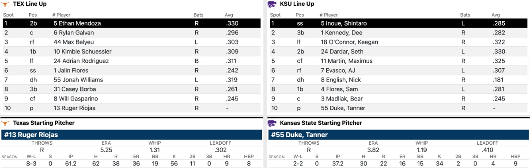
Task: Select Inoue, Shintaro row in KSU lineup
Action: 398,23
